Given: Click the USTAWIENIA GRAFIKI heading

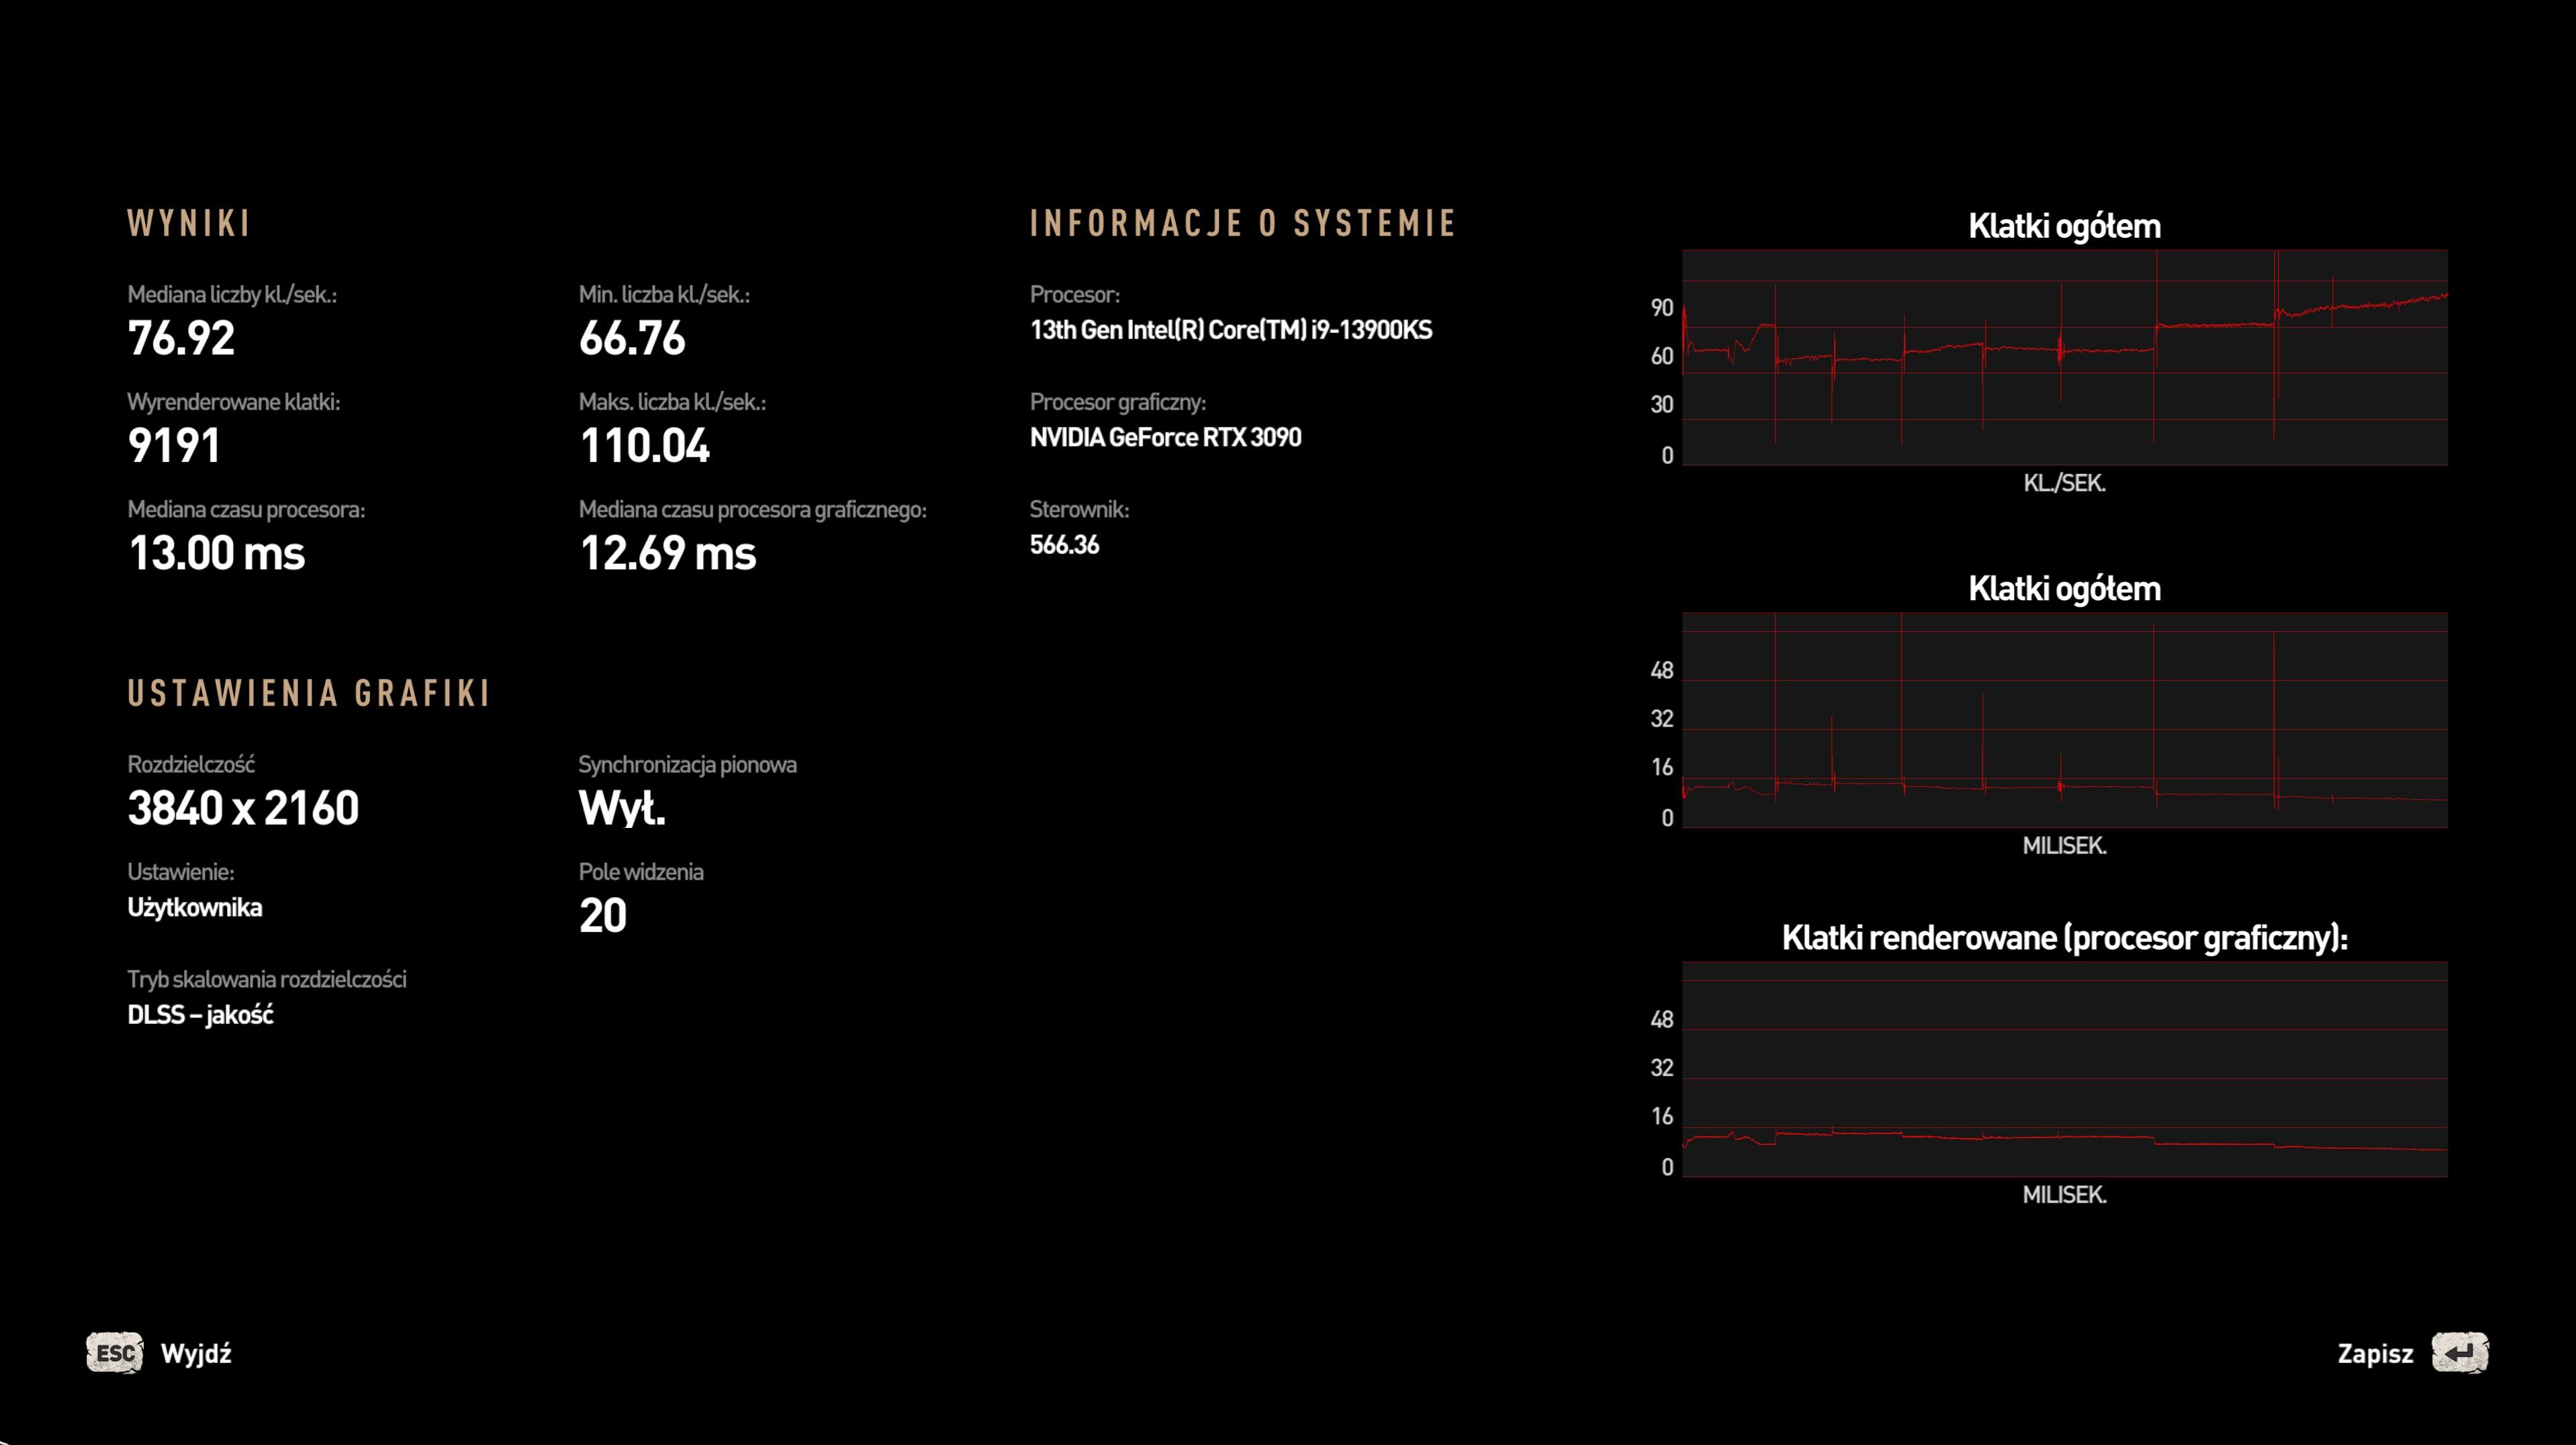Looking at the screenshot, I should click(309, 693).
